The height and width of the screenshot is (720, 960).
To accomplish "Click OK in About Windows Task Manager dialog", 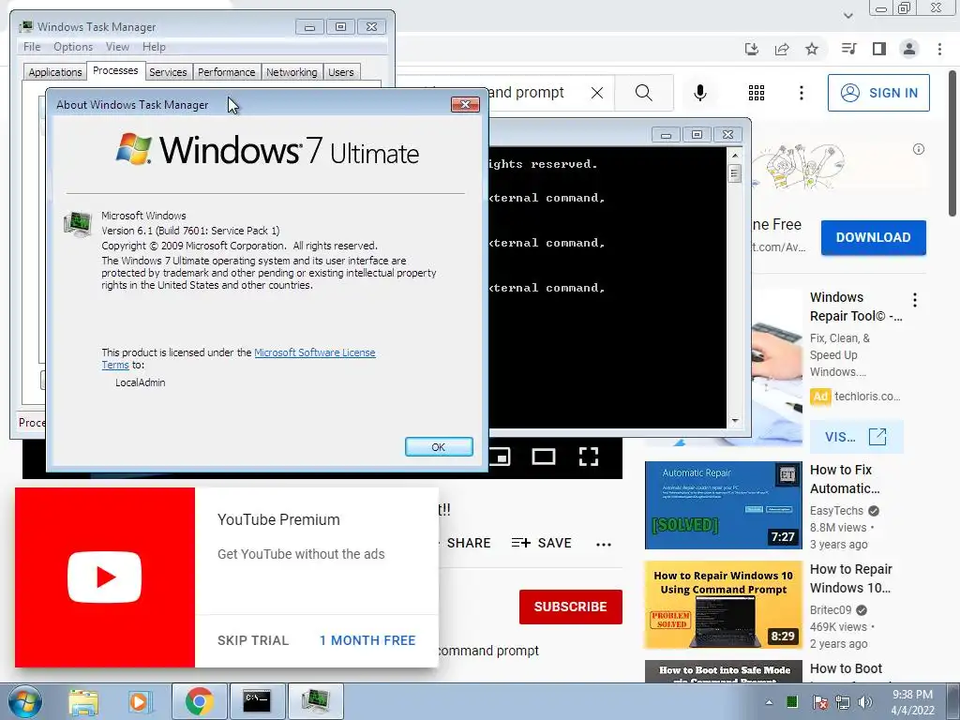I will (x=439, y=447).
